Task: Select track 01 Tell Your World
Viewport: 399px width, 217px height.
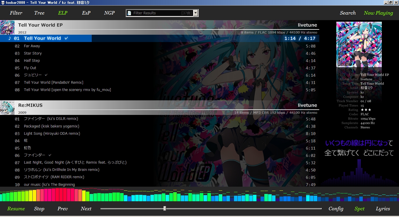Action: (159, 38)
